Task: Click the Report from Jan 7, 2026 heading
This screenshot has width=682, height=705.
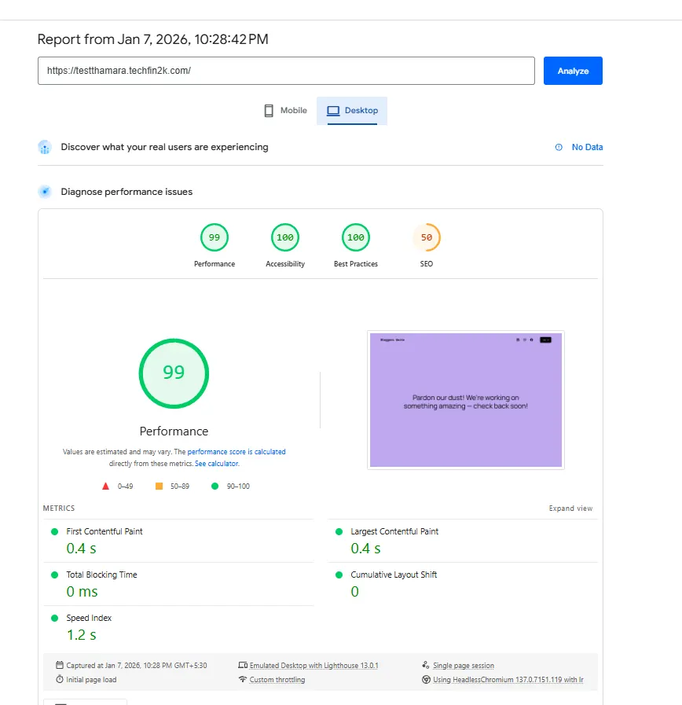Action: click(153, 39)
